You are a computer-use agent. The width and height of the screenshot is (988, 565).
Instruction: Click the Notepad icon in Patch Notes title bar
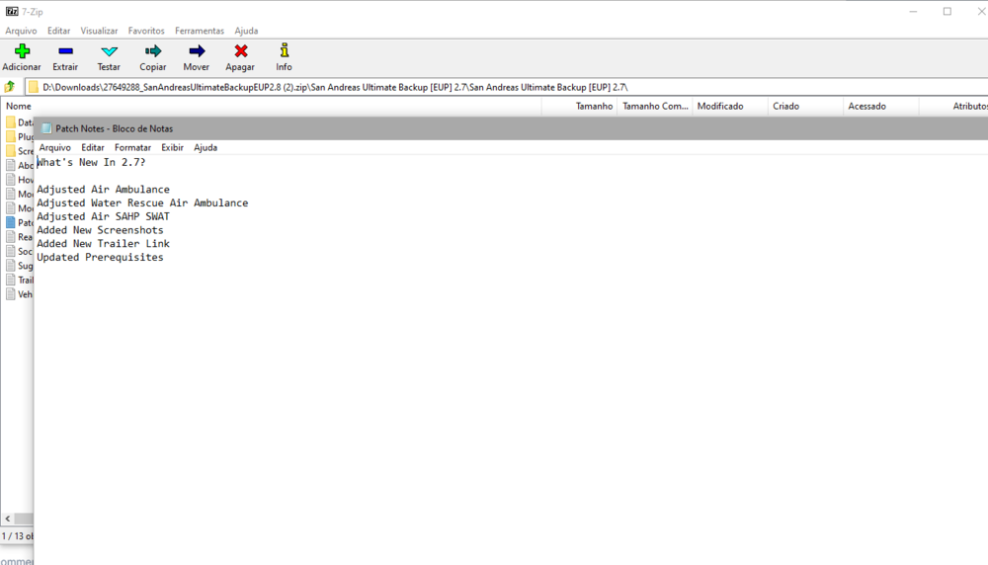[x=46, y=128]
